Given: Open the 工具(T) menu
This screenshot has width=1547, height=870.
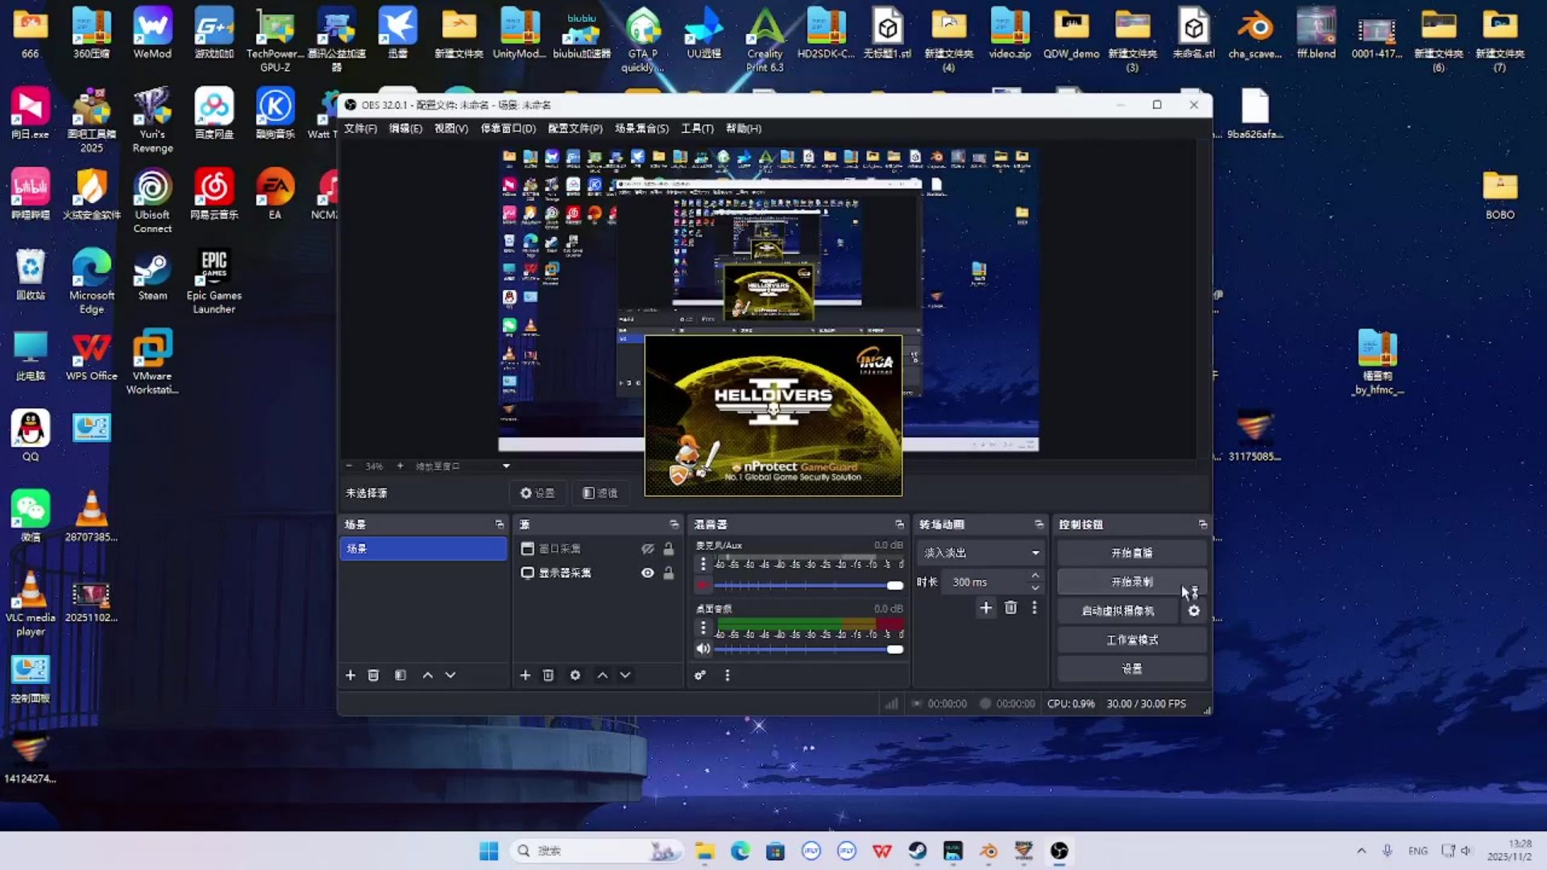Looking at the screenshot, I should 697,128.
